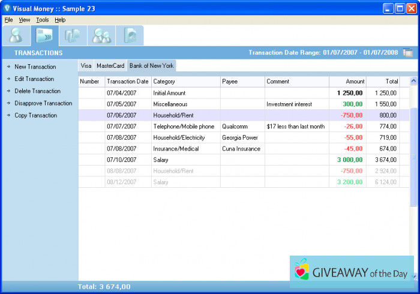Open the Help menu

60,20
